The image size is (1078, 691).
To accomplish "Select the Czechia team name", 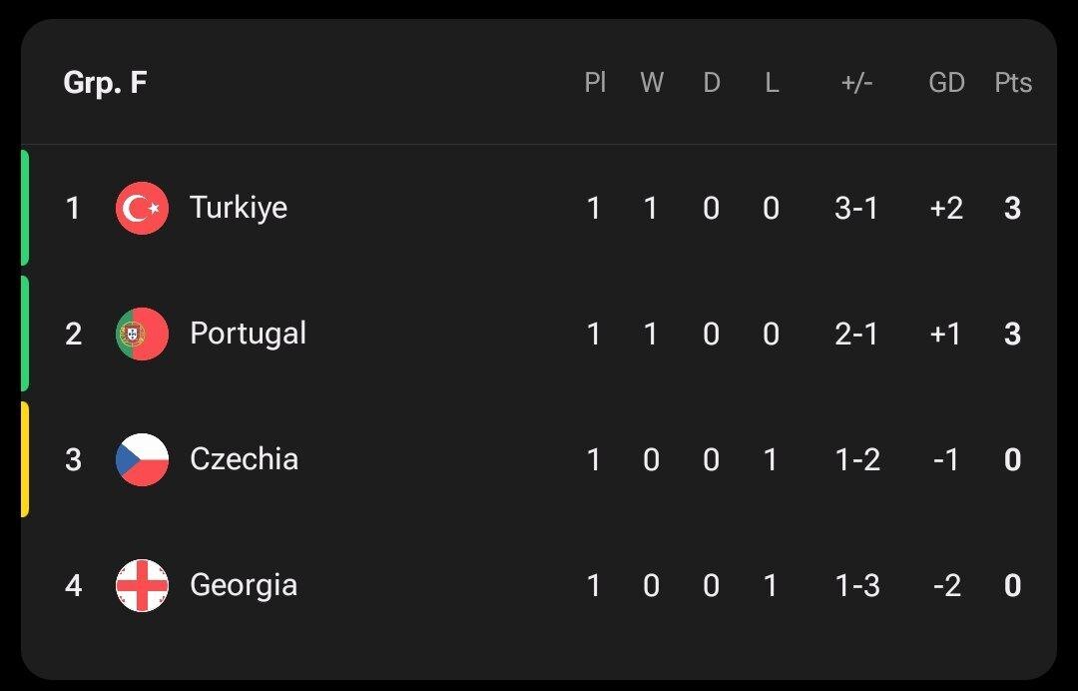I will pyautogui.click(x=244, y=459).
